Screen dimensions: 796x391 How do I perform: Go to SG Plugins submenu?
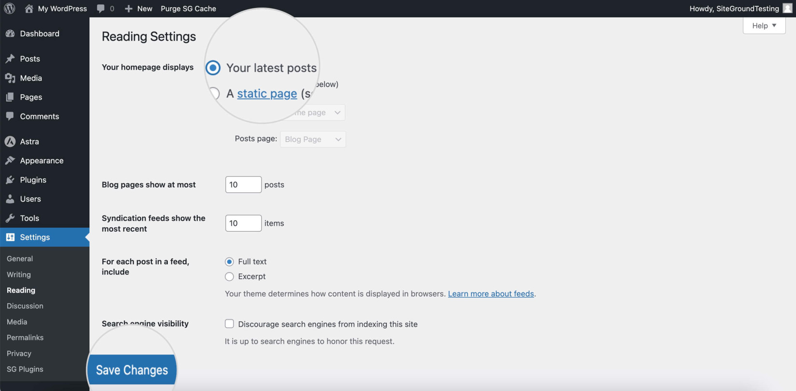pos(25,369)
